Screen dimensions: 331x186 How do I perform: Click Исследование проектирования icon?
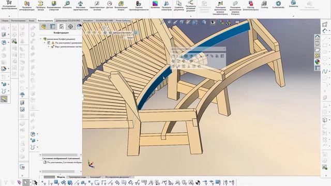pos(9,5)
